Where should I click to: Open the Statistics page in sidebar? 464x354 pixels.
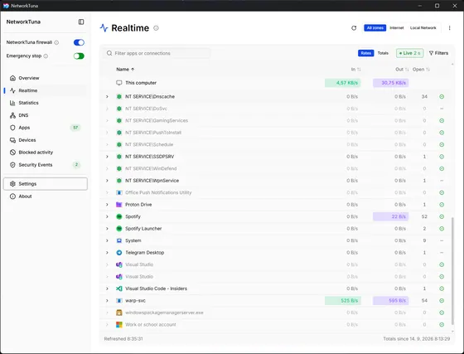[46, 103]
